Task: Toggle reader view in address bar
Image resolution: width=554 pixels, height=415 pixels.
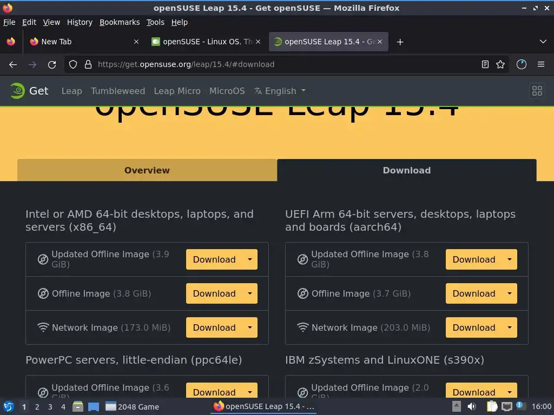Action: (485, 64)
